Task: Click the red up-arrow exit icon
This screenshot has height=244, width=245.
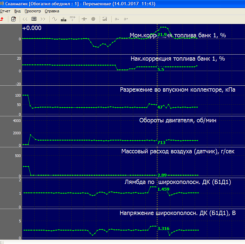Action: (2, 19)
